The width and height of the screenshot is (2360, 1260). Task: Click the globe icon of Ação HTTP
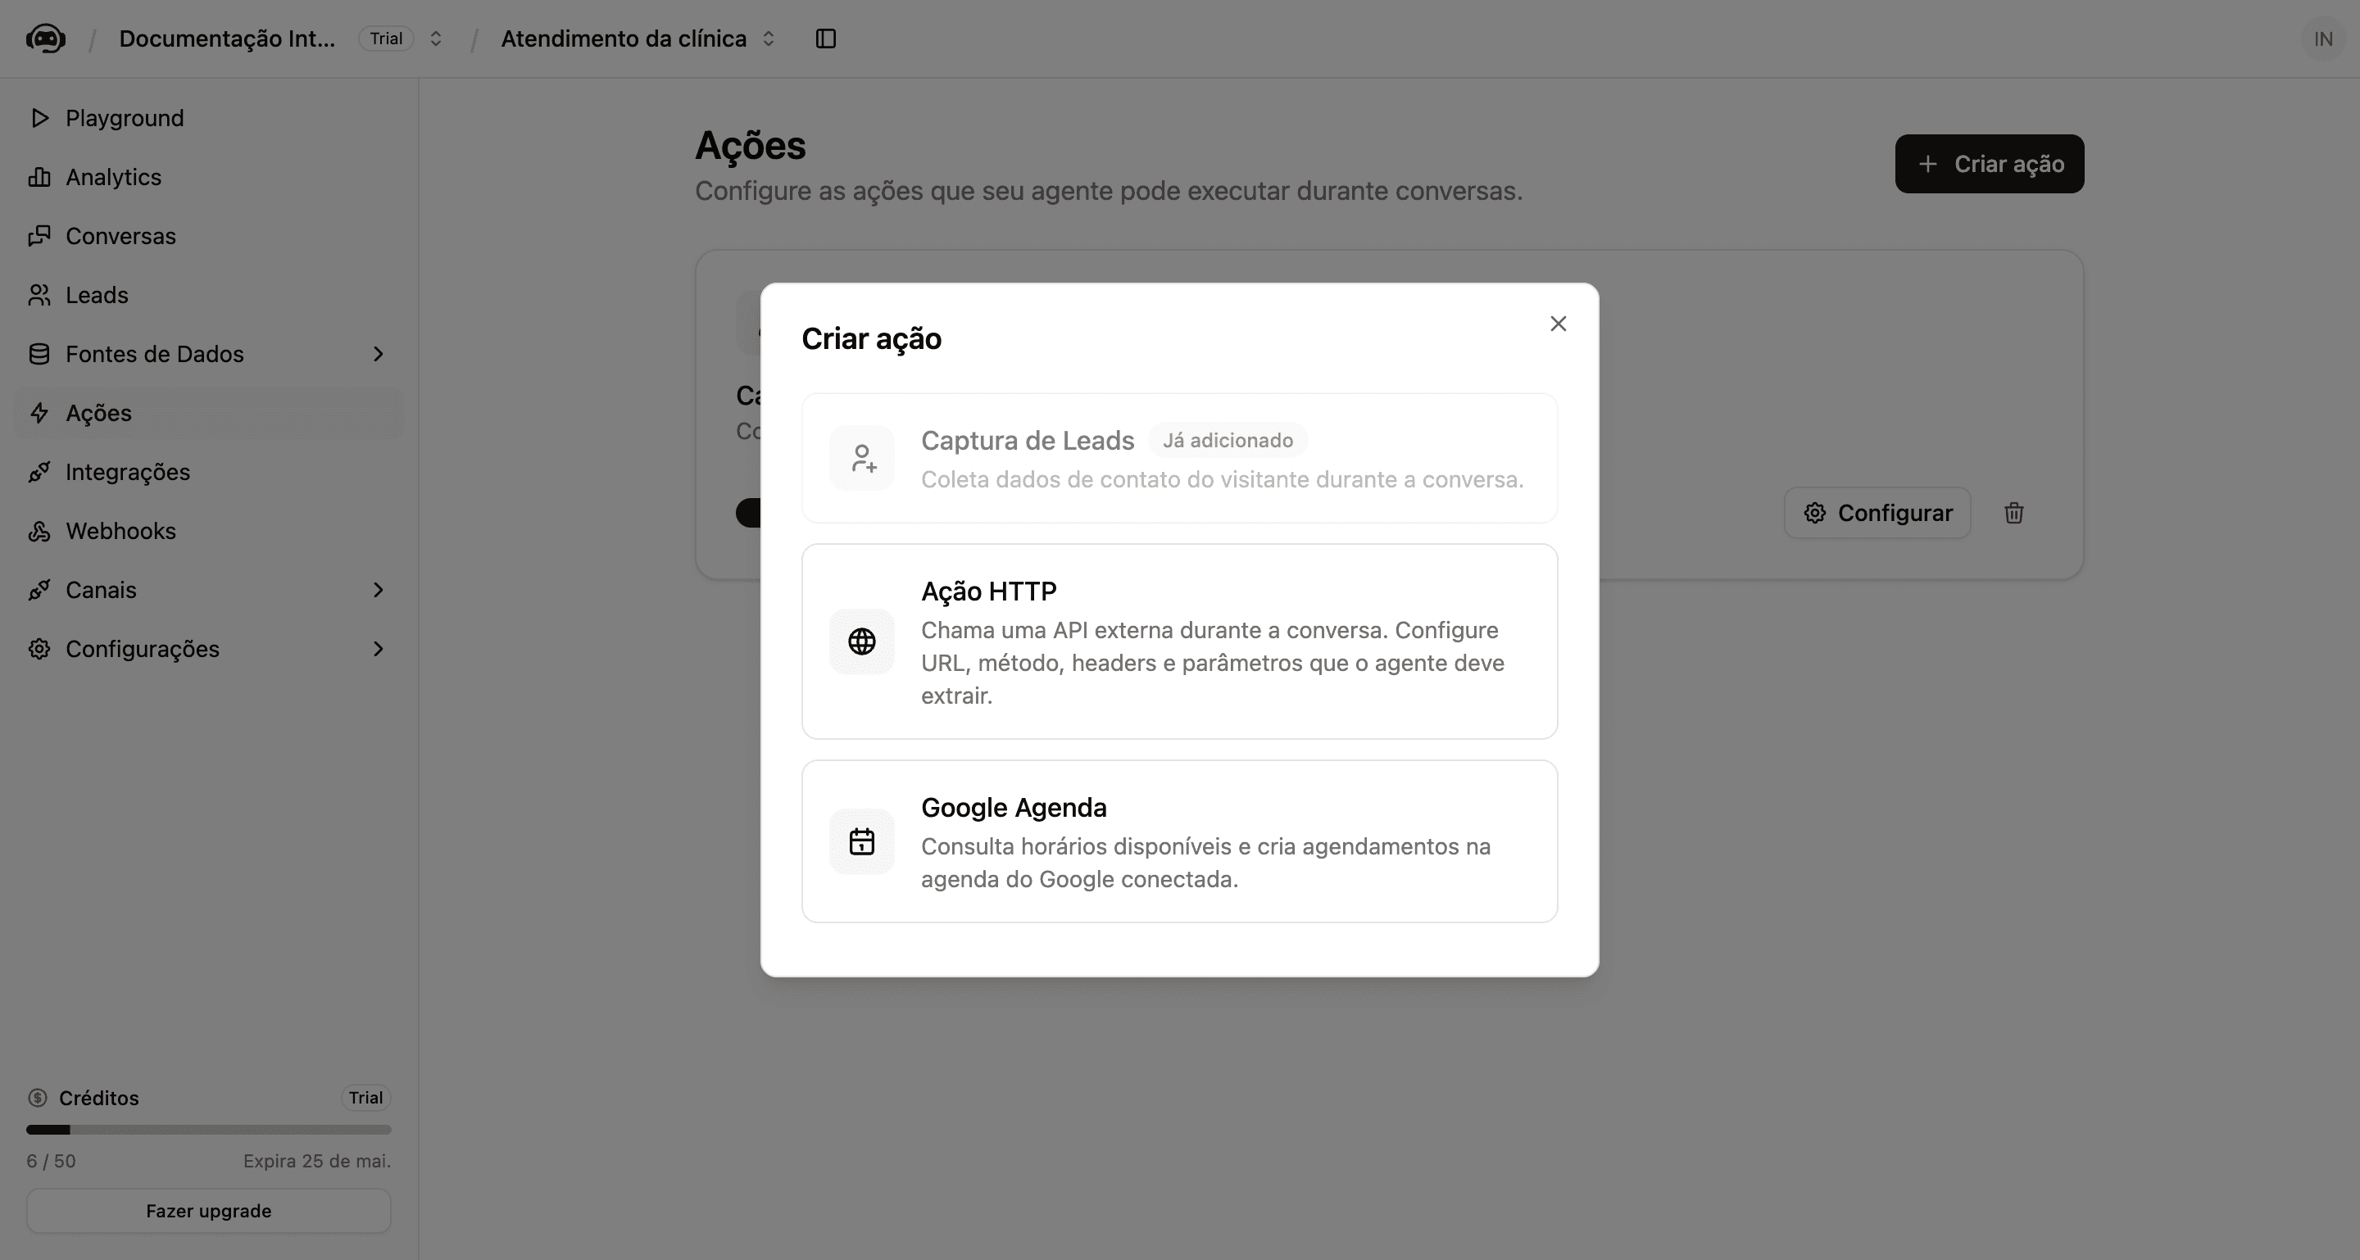[861, 642]
